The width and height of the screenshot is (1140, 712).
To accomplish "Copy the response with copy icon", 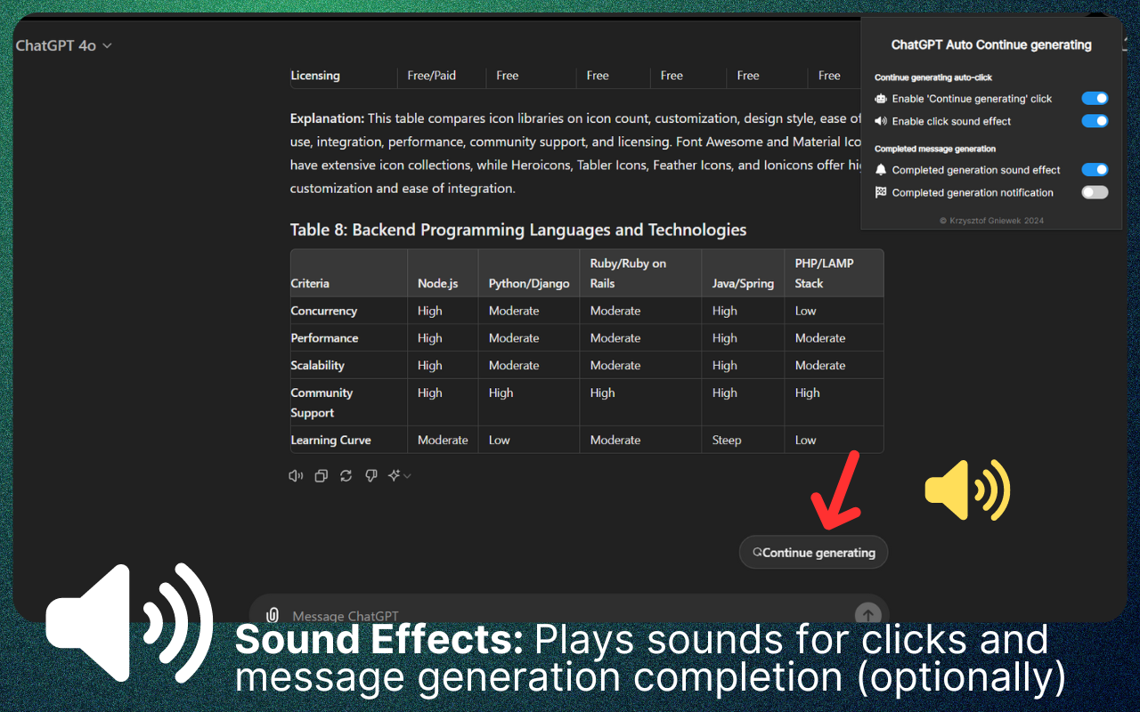I will click(x=321, y=476).
